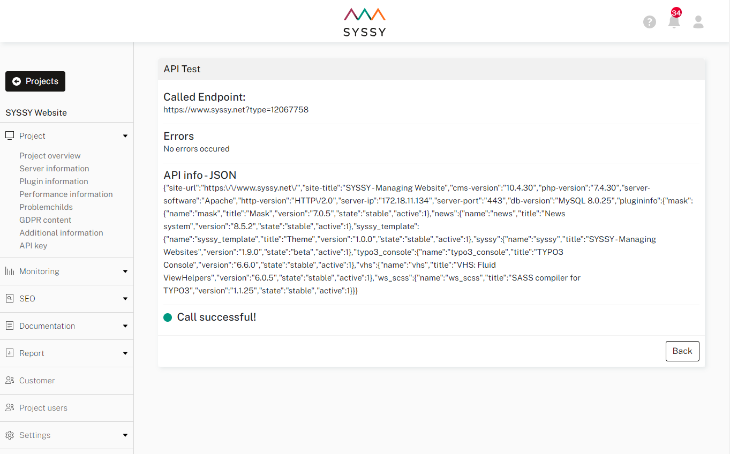Collapse the Settings section chevron

point(125,435)
